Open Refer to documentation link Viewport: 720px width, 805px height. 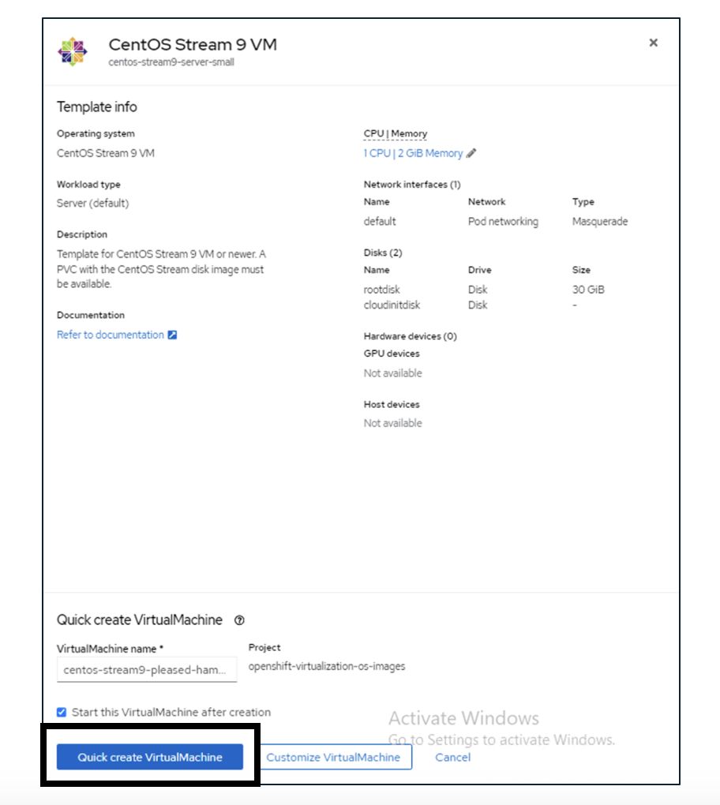point(111,335)
